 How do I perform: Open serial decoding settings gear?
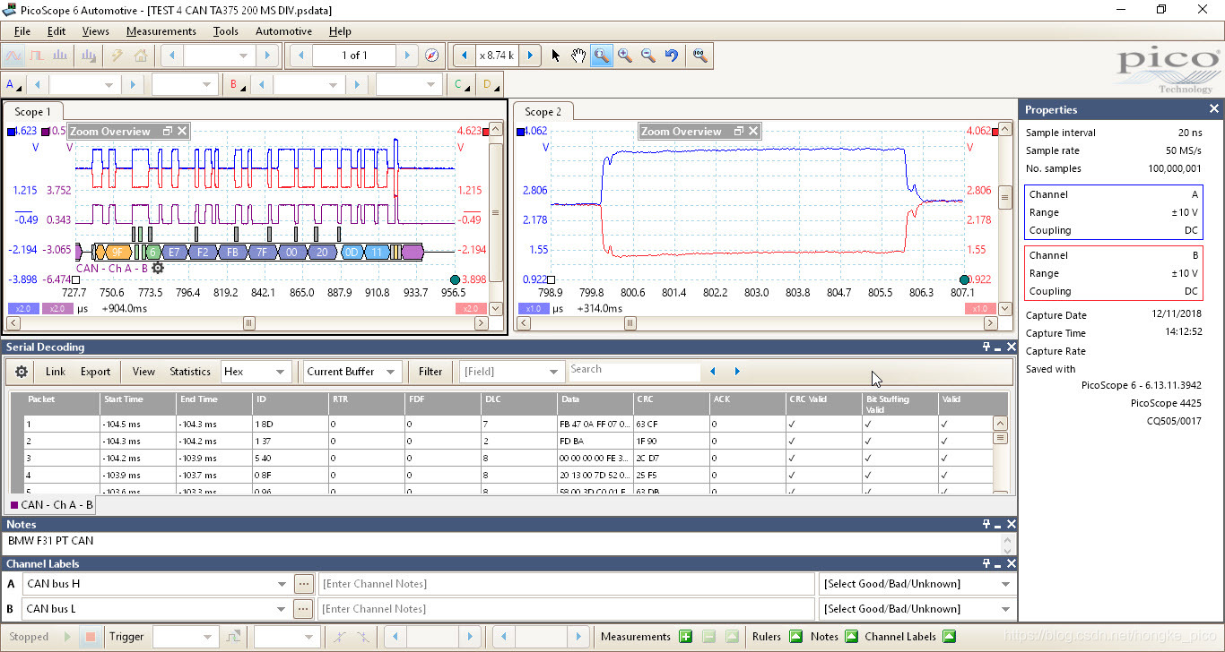click(22, 372)
